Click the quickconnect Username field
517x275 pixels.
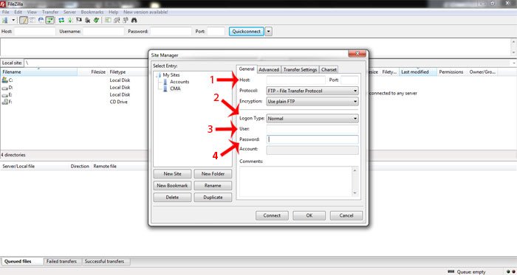click(103, 32)
